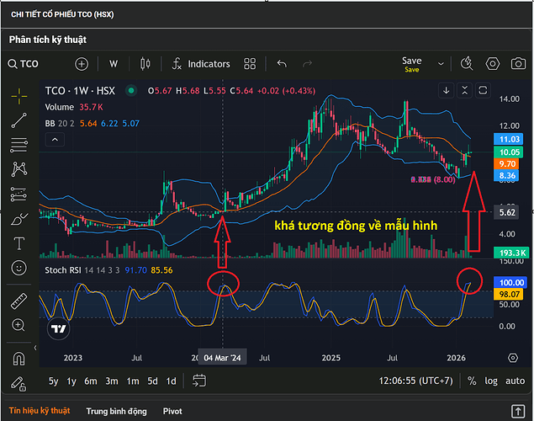This screenshot has width=534, height=421.
Task: Select the horizontal lines Fibonacci tool
Action: [19, 145]
